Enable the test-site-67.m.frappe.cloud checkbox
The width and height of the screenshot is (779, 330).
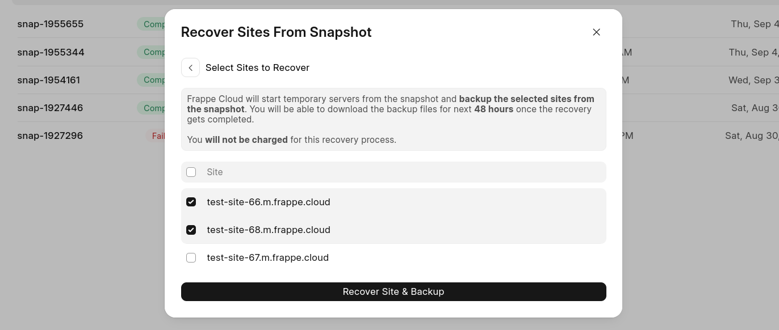pyautogui.click(x=191, y=257)
